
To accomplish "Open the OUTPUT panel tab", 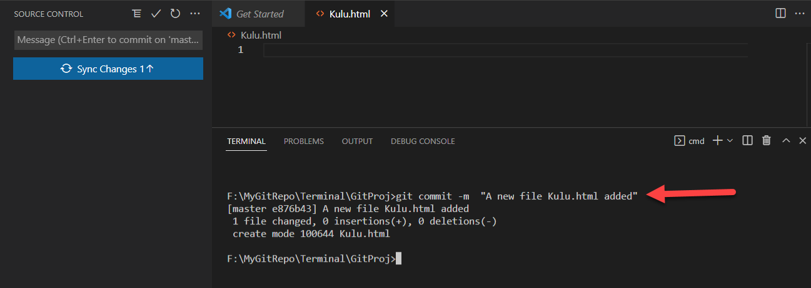I will point(357,142).
